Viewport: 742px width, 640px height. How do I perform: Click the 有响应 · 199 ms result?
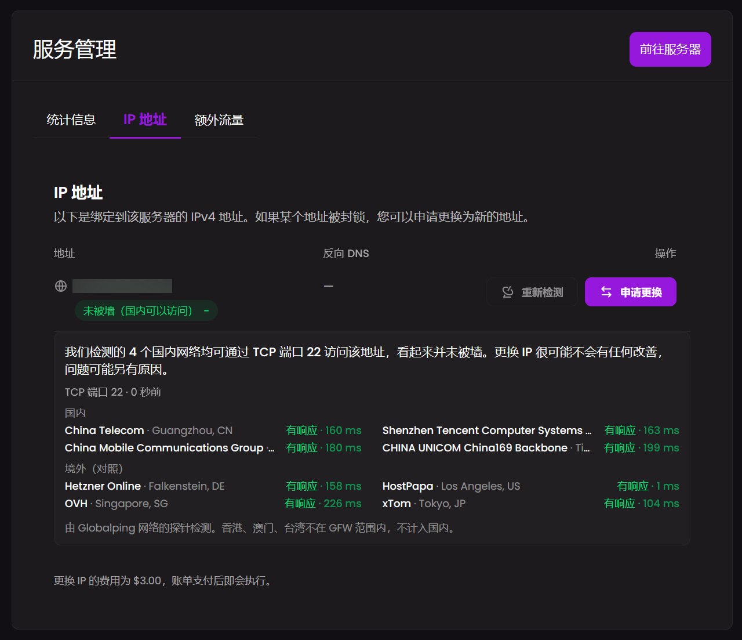(x=642, y=448)
